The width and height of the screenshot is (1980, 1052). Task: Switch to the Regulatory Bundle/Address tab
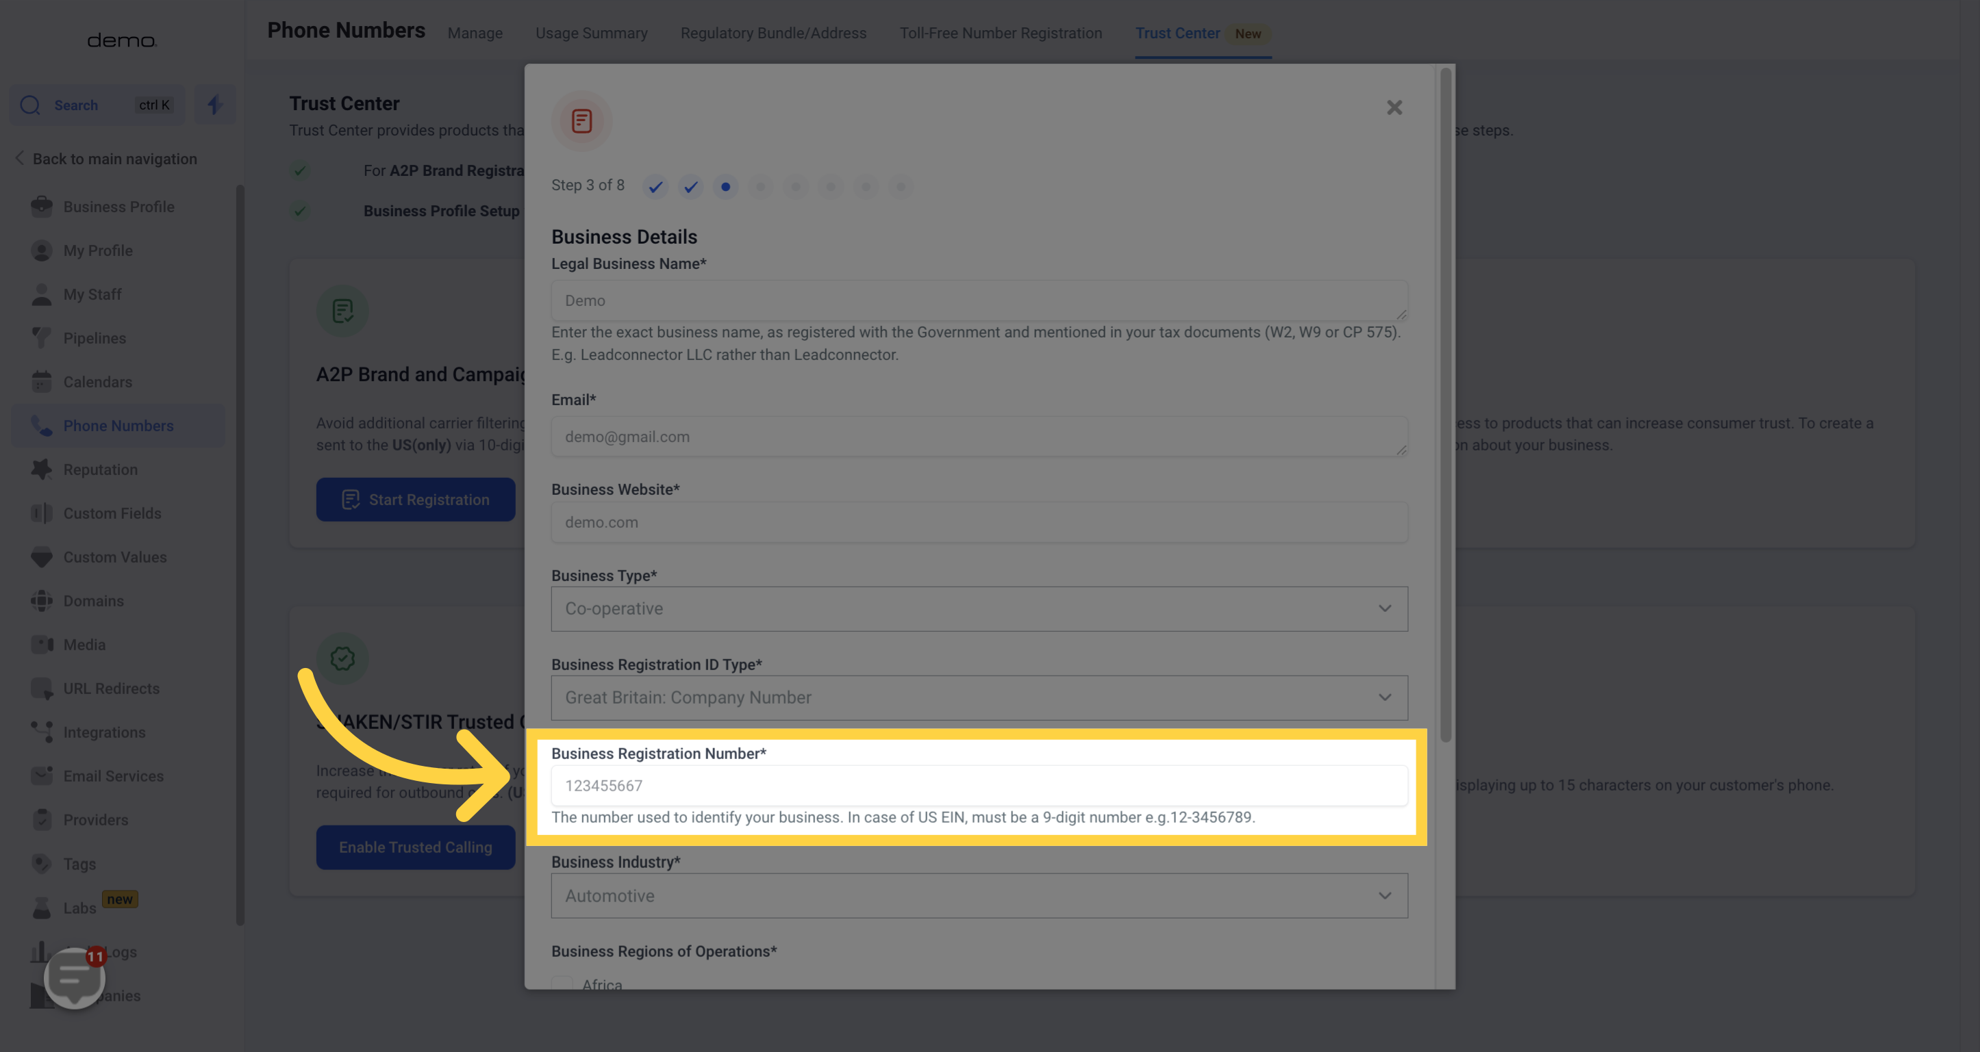773,33
